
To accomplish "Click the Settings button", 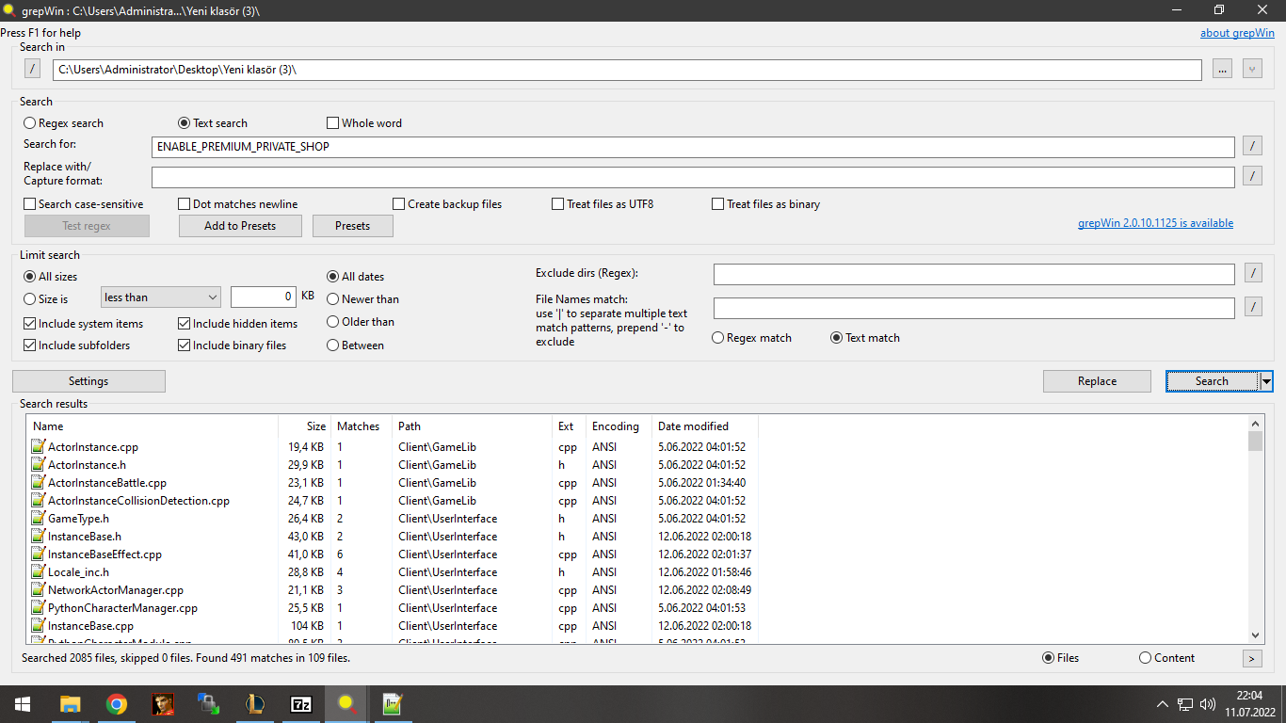I will 88,381.
